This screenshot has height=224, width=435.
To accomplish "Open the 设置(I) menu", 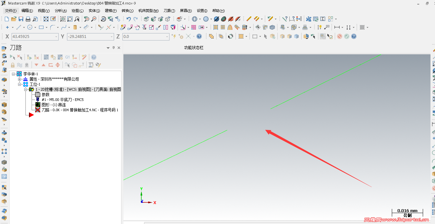I will tap(202, 11).
